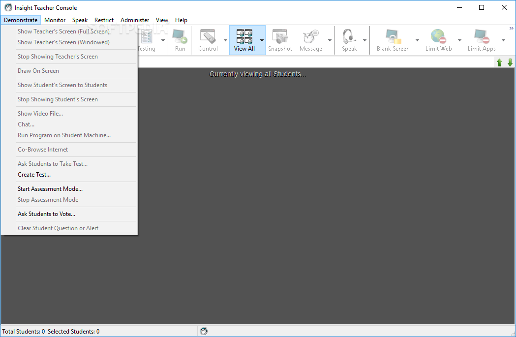Select Stop Showing Student's Screen
Screen dimensions: 516x337
point(69,99)
